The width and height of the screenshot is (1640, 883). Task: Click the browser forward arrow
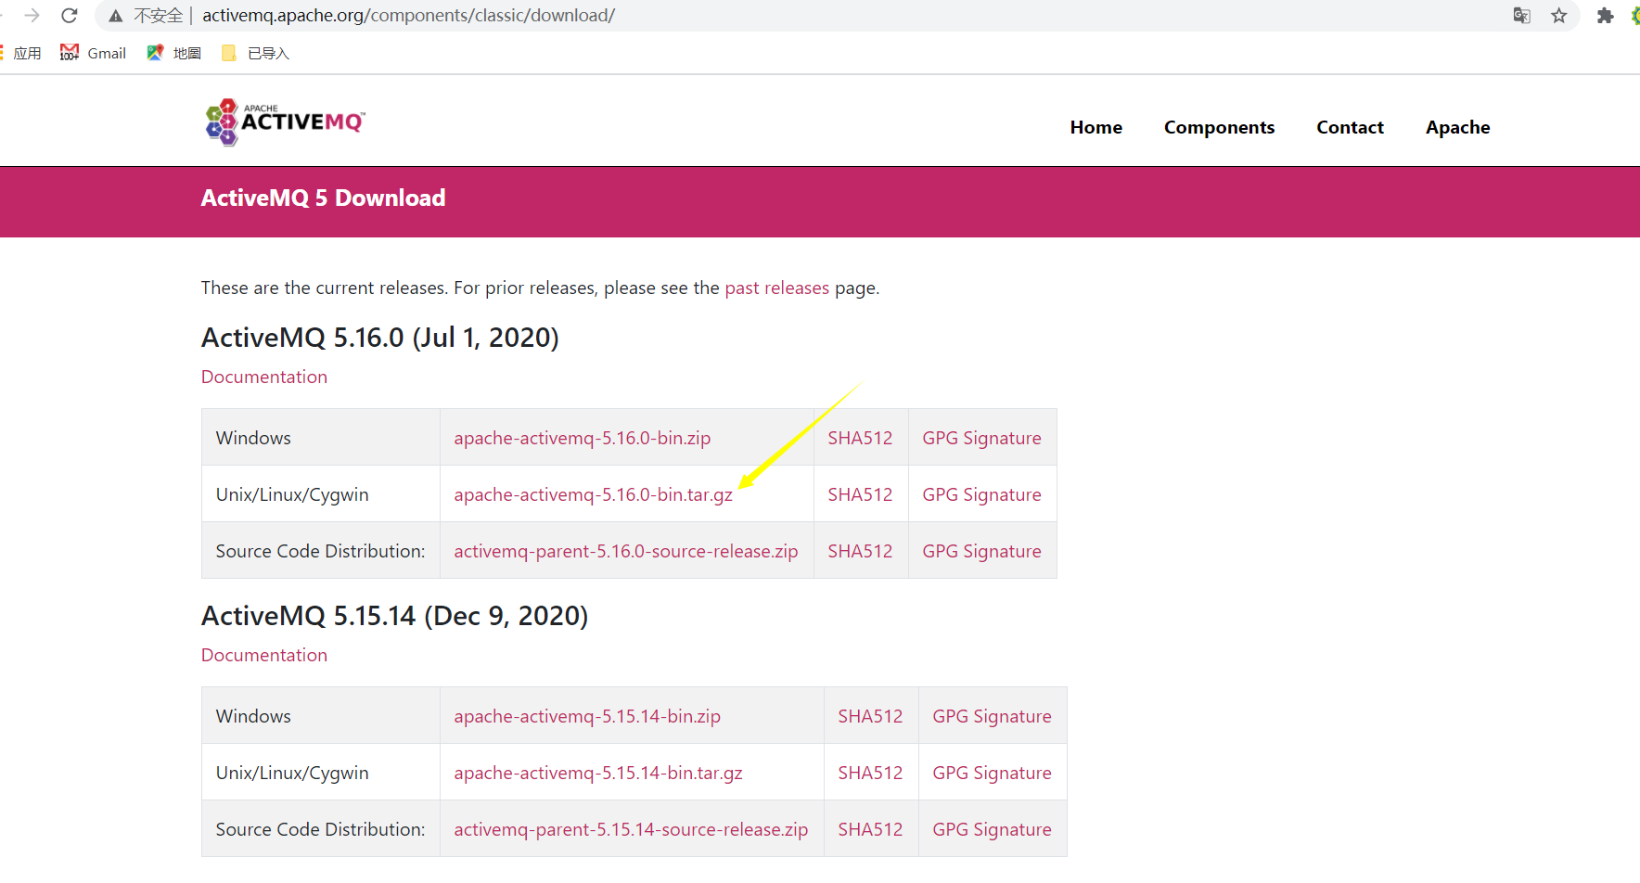32,16
